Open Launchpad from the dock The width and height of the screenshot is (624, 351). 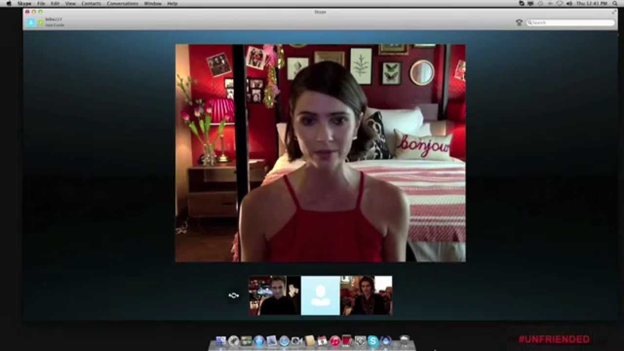click(234, 341)
